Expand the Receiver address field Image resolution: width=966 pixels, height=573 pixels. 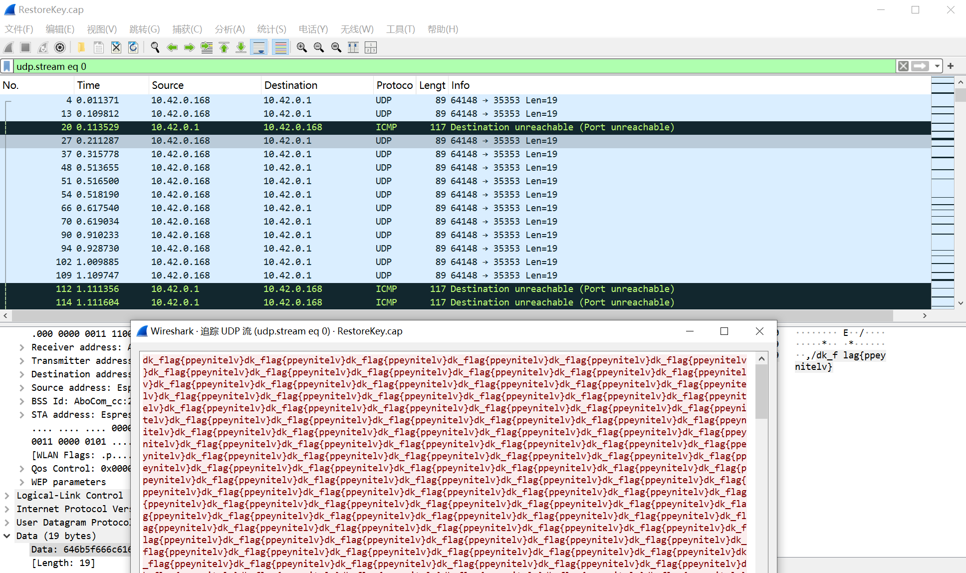tap(21, 347)
